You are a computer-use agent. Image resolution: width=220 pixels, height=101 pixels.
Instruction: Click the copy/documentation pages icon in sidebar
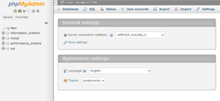pyautogui.click(x=29, y=11)
